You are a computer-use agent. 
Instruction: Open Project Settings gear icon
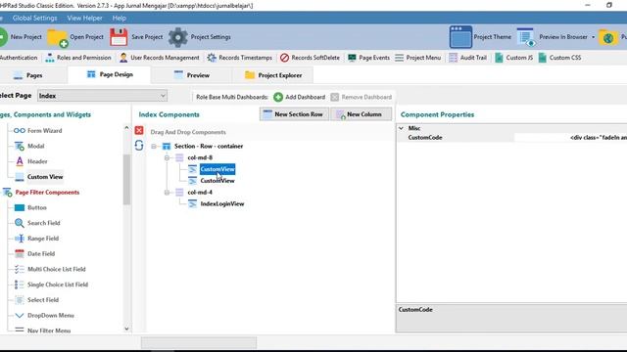(x=178, y=37)
